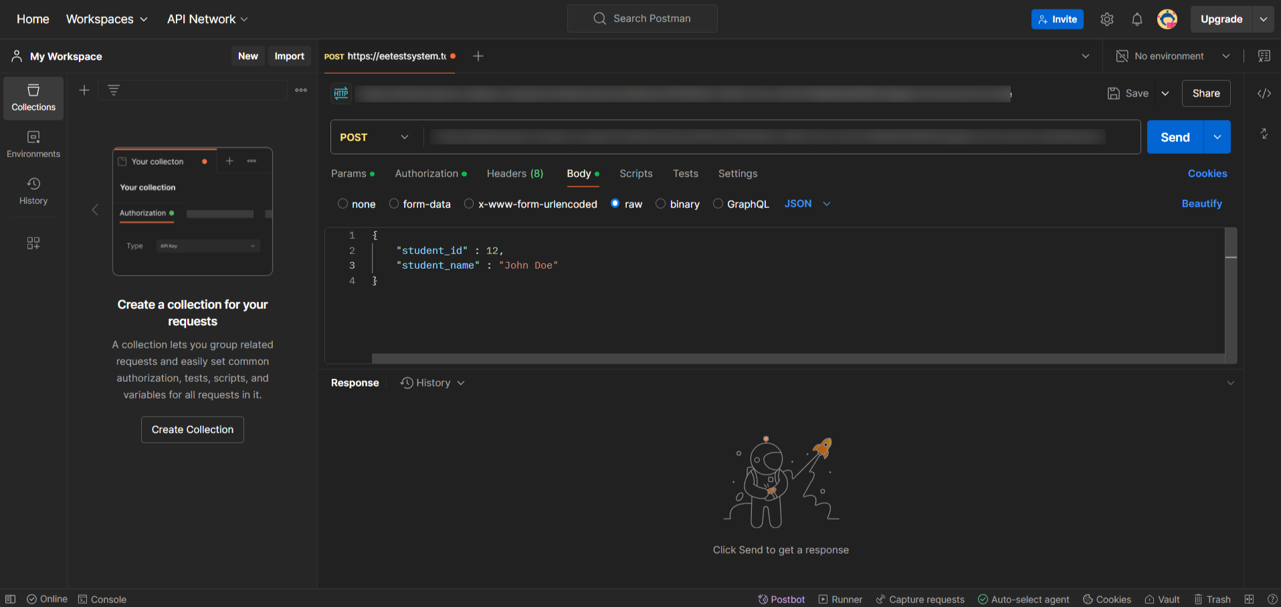Open settings gear icon in header

pos(1106,19)
